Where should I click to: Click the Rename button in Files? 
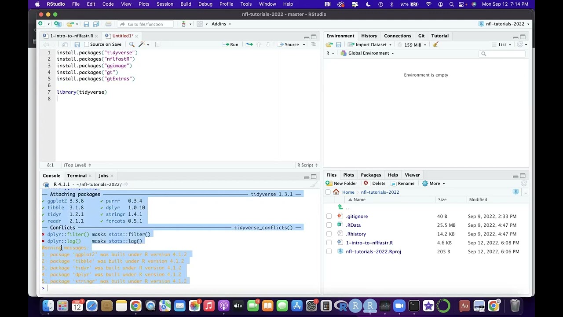[x=402, y=184]
